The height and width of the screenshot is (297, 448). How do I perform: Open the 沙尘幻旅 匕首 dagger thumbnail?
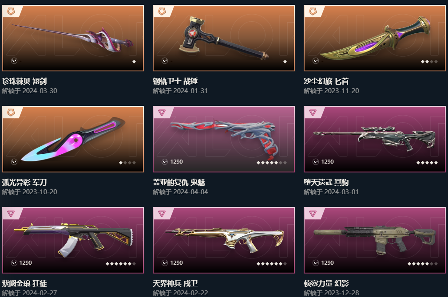[375, 38]
